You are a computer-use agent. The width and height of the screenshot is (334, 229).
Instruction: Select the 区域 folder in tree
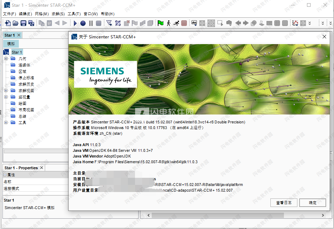click(x=22, y=71)
